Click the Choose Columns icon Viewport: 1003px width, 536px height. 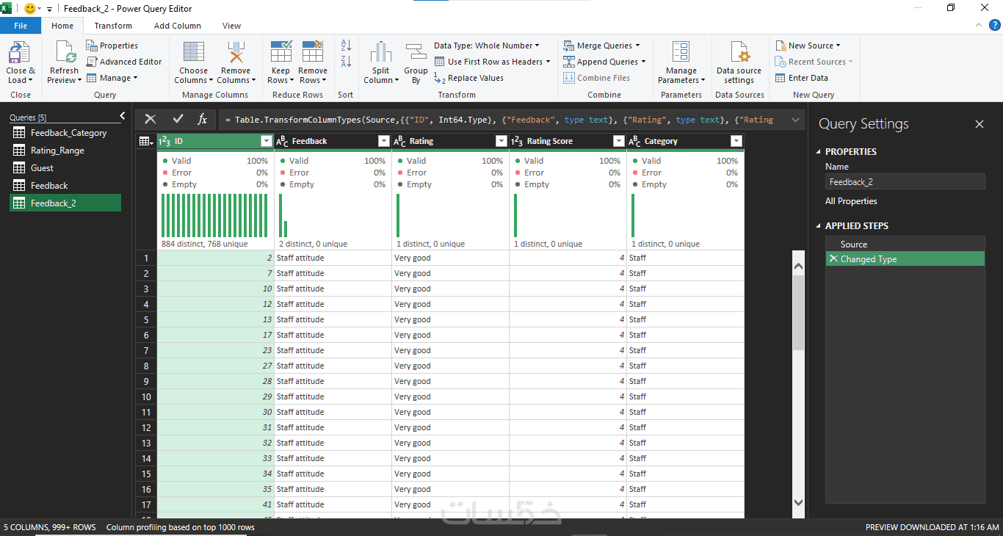click(x=194, y=53)
